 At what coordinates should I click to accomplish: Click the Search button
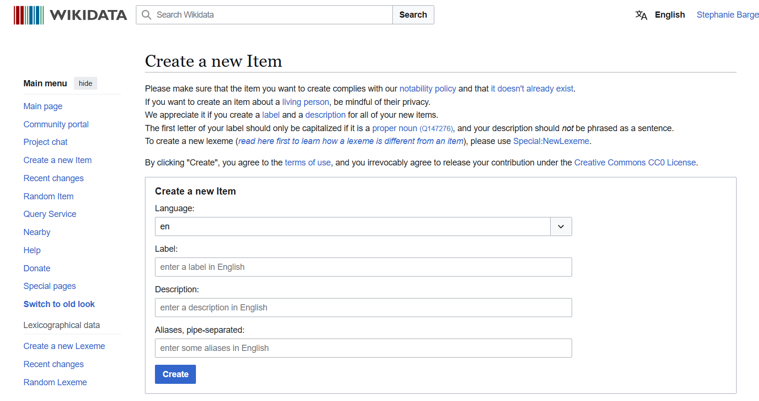click(413, 15)
